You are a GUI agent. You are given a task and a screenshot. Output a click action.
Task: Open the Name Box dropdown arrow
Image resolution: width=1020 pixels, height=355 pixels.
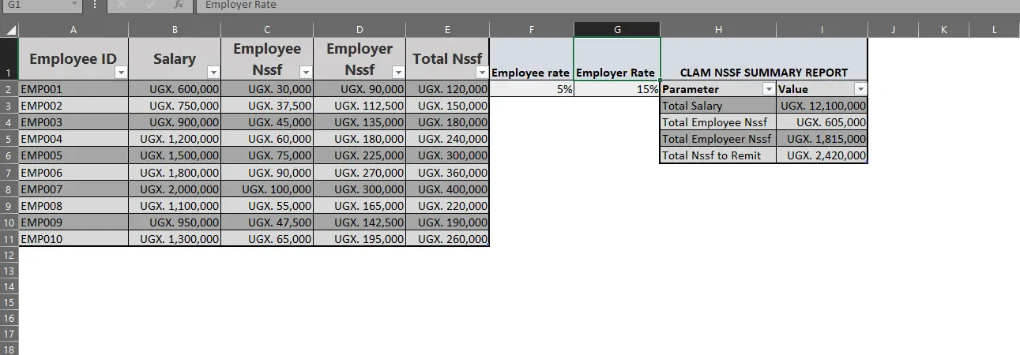[74, 5]
